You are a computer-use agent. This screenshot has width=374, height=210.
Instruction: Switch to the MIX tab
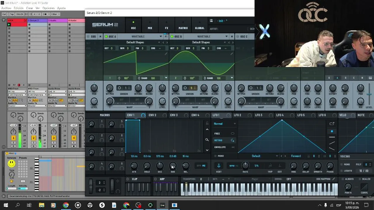[150, 25]
